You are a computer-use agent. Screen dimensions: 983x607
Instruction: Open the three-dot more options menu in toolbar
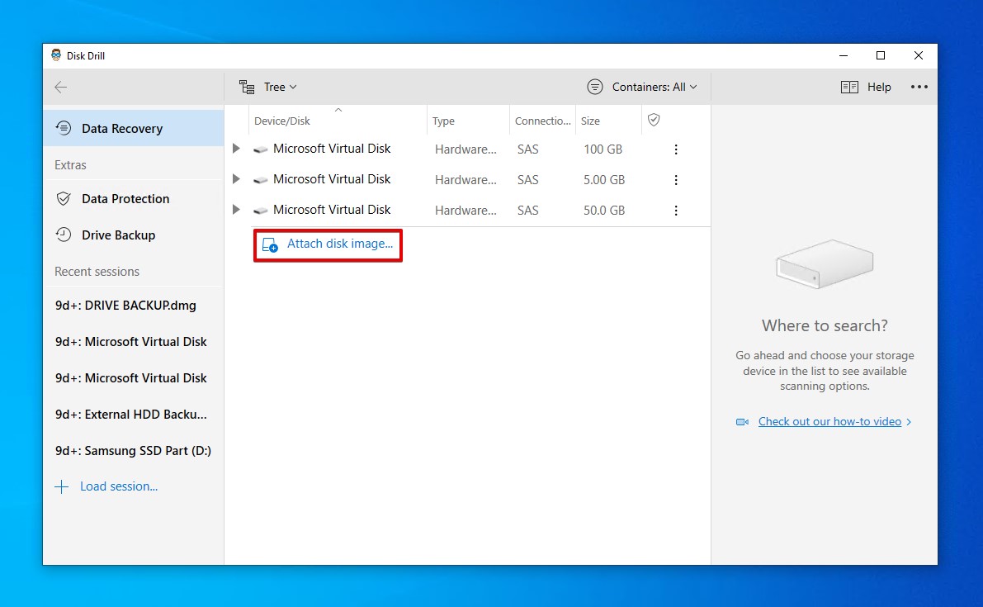919,88
